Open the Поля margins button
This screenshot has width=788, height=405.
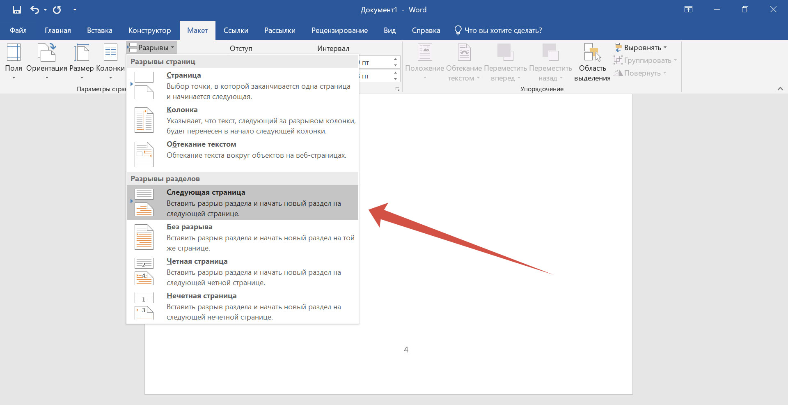pyautogui.click(x=14, y=62)
